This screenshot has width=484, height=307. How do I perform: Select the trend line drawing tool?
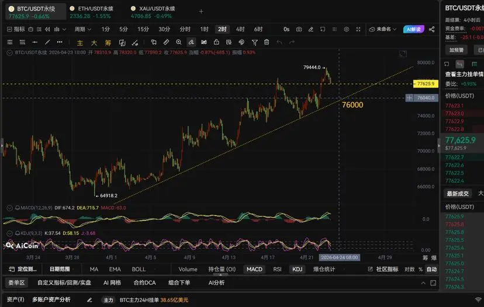pyautogui.click(x=47, y=42)
